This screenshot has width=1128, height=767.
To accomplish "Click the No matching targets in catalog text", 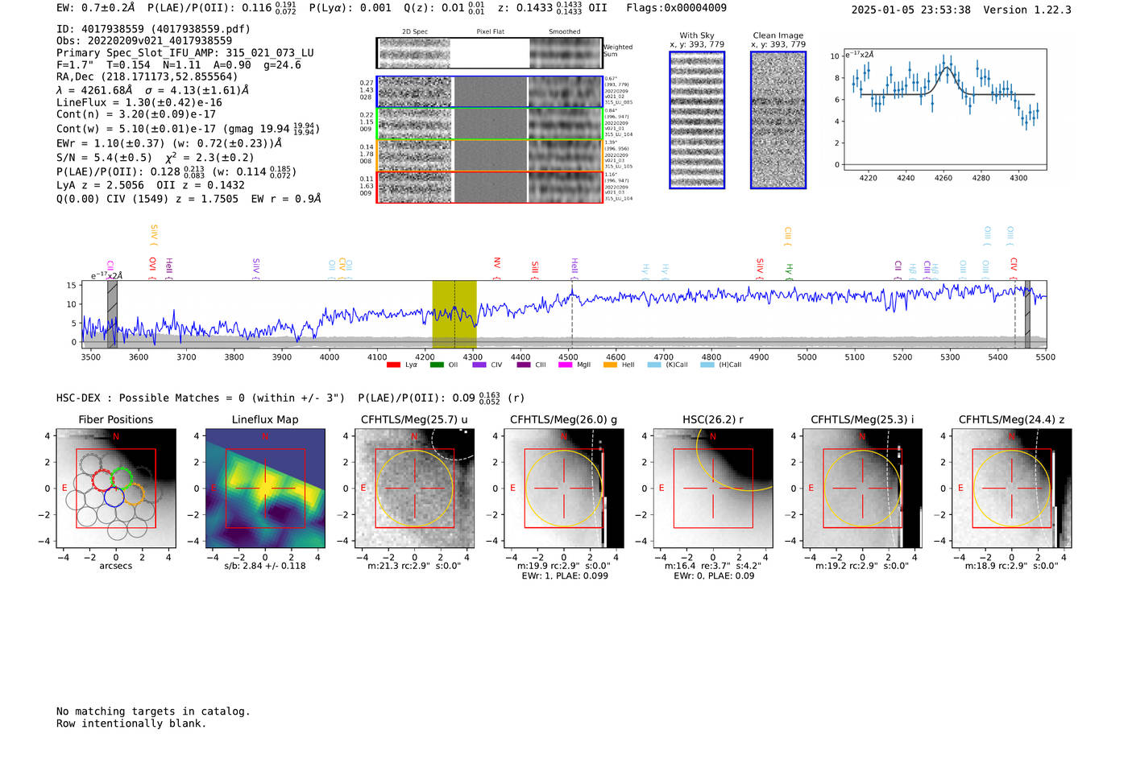I will pos(153,711).
